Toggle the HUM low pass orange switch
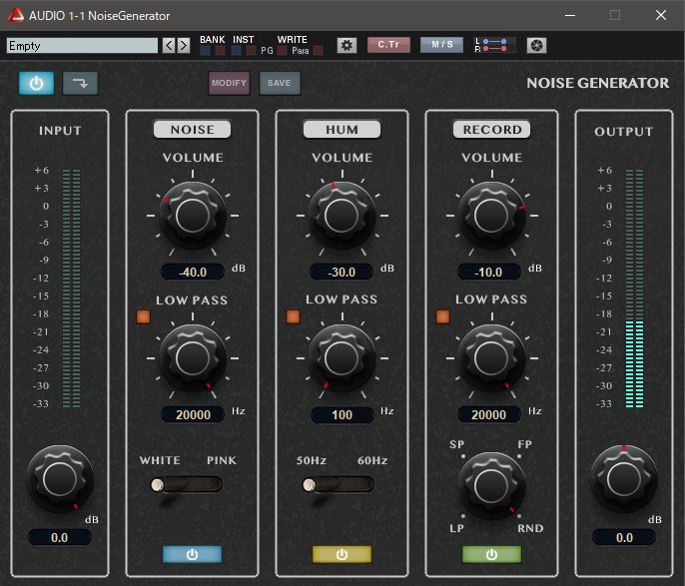The width and height of the screenshot is (685, 586). tap(293, 317)
